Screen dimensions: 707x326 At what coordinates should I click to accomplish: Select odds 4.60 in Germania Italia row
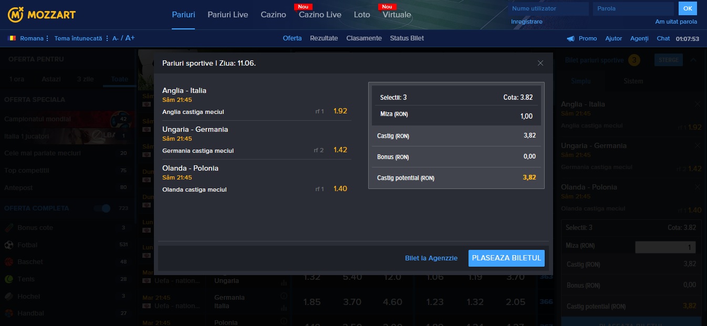tap(392, 302)
